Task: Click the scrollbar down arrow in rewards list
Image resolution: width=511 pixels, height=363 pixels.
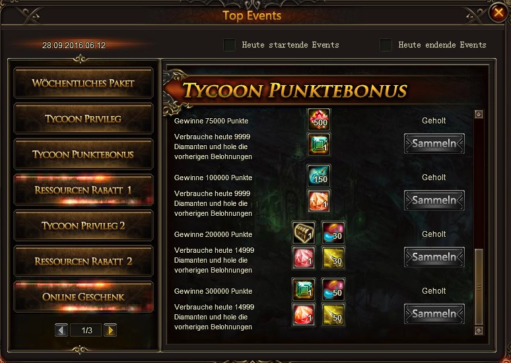Action: pos(479,331)
